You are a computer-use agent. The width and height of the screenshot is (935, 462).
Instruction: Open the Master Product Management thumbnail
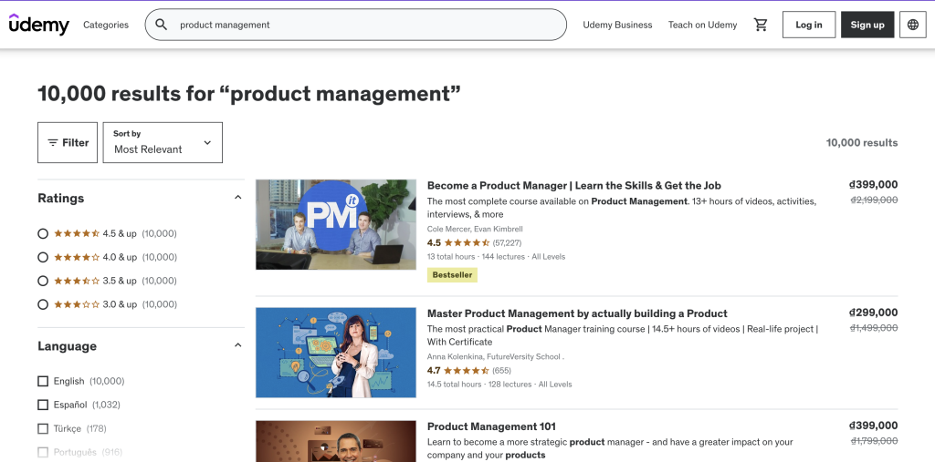click(x=336, y=353)
